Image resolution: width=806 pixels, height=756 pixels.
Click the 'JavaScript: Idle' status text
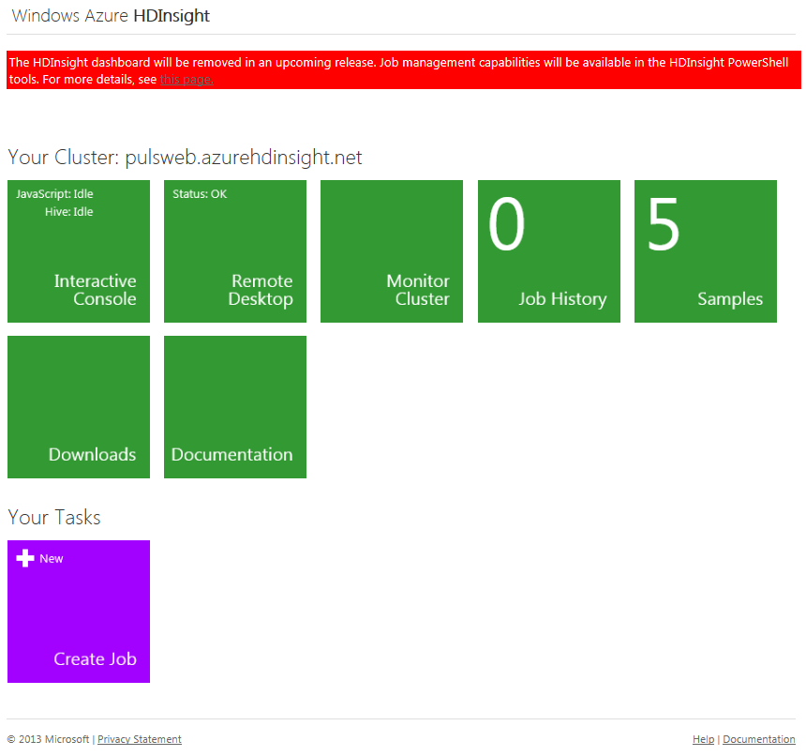(x=54, y=194)
